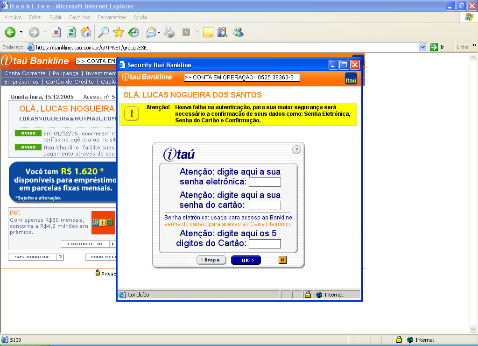Screen dimensions: 478x346
Task: Click the Forward arrow in IE toolbar
Action: click(x=34, y=32)
